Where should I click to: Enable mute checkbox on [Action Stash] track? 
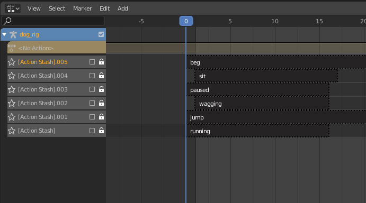coord(92,131)
